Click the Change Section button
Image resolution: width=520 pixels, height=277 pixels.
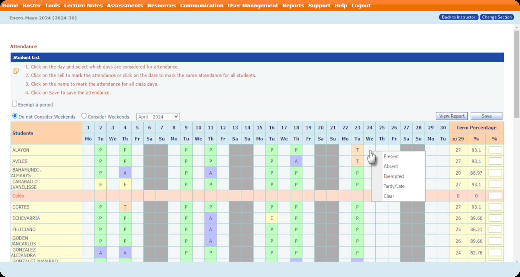(x=497, y=17)
